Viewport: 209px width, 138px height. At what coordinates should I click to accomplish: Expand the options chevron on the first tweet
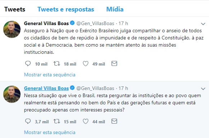(203, 24)
